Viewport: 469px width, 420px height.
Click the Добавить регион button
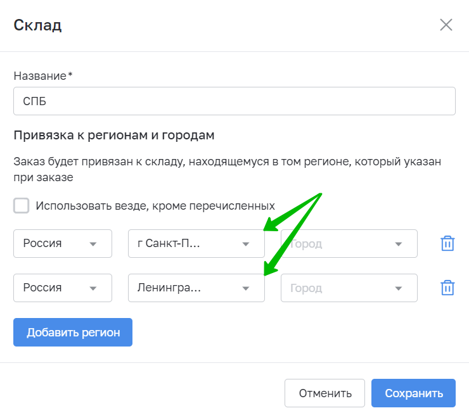tap(73, 332)
